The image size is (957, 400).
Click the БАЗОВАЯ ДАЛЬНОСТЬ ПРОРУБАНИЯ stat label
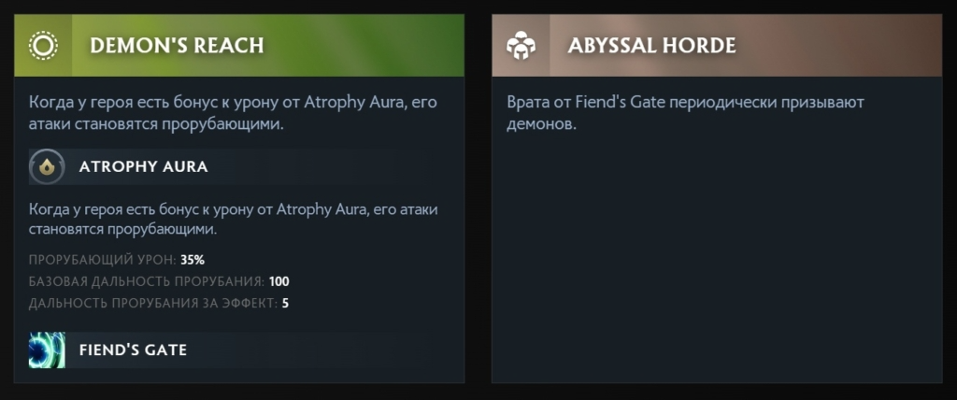[x=145, y=281]
